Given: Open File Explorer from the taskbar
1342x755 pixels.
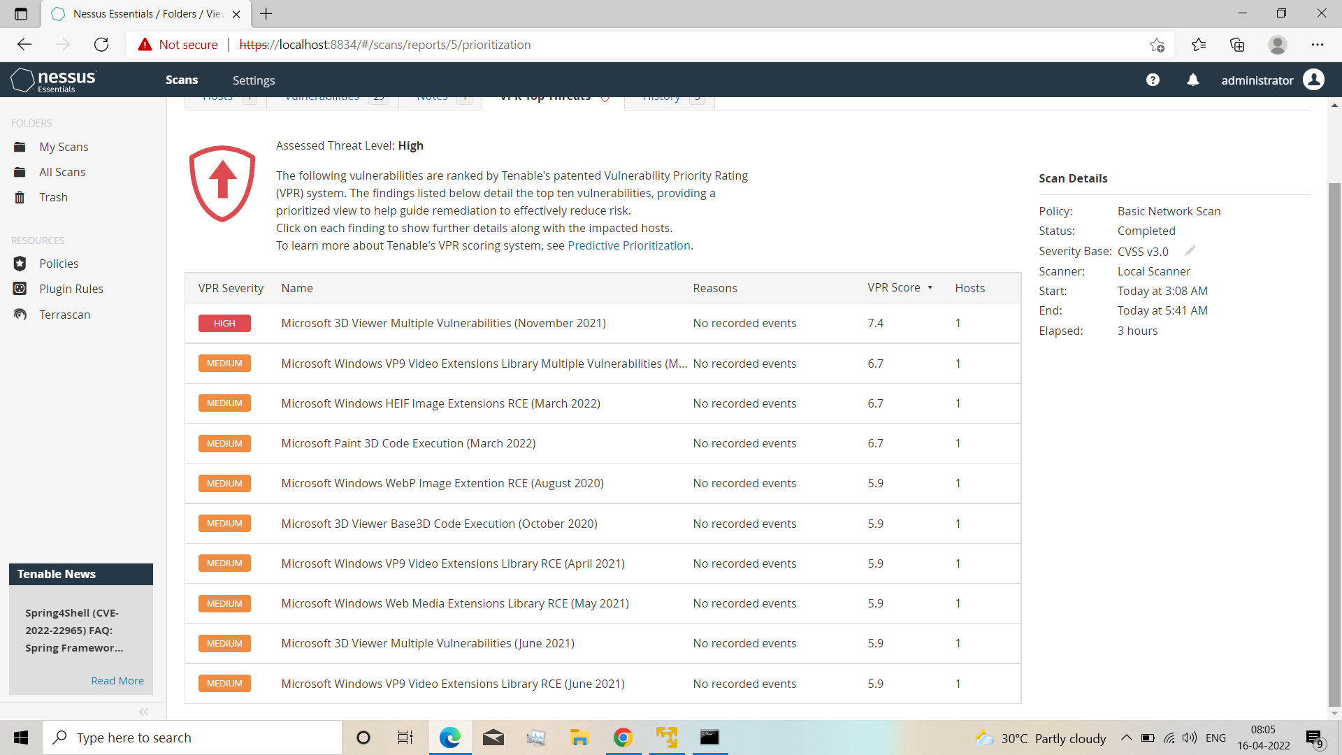Looking at the screenshot, I should click(x=579, y=738).
